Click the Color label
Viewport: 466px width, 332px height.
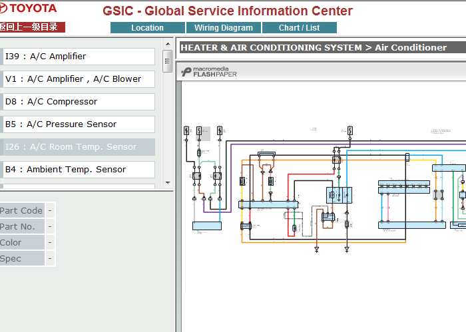click(x=21, y=243)
